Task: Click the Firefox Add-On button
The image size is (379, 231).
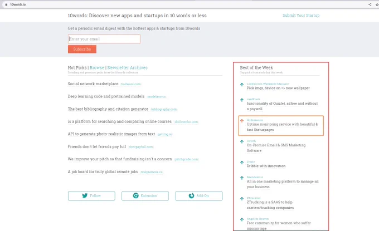Action: [x=199, y=196]
